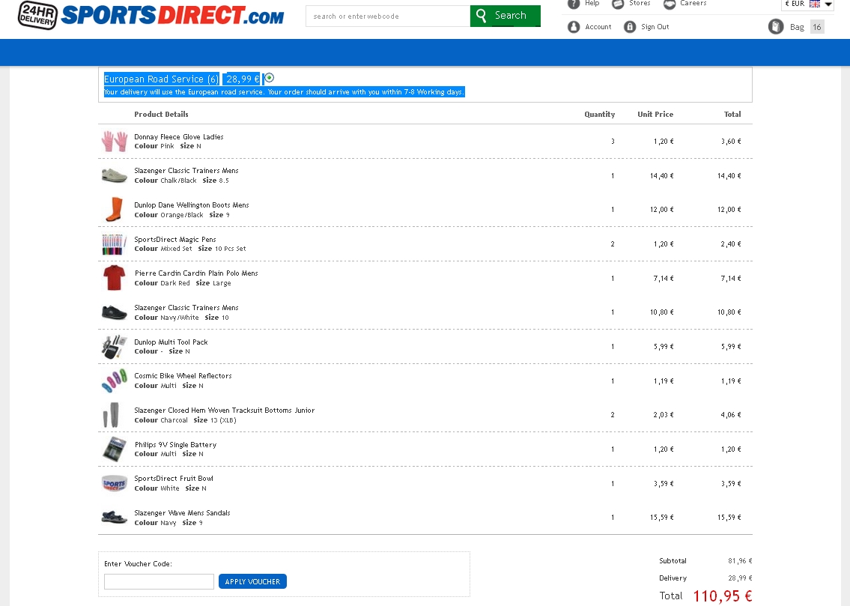
Task: Click the Navy/White Slazenger trainers thumbnail
Action: [x=115, y=312]
